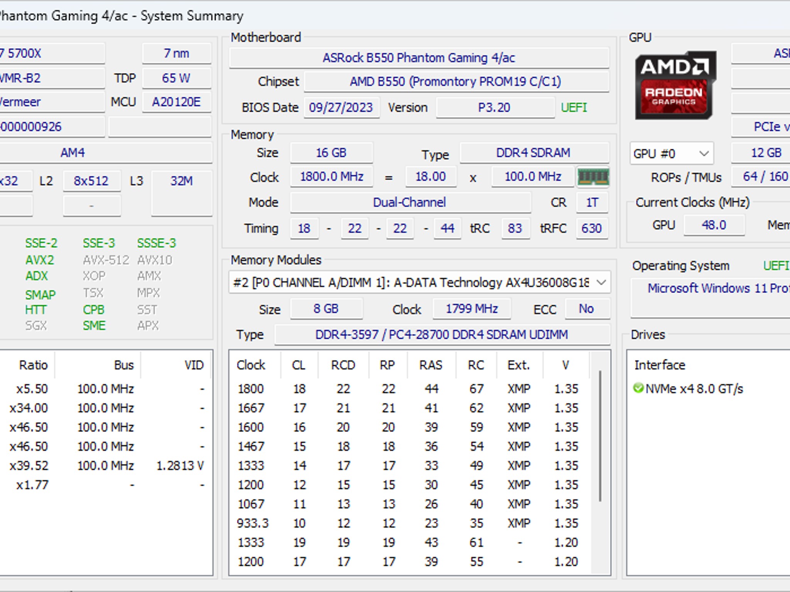Click the RAS column header
Viewport: 790px width, 592px height.
coord(431,365)
